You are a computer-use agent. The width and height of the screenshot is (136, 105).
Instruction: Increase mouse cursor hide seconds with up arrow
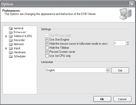click(128, 42)
